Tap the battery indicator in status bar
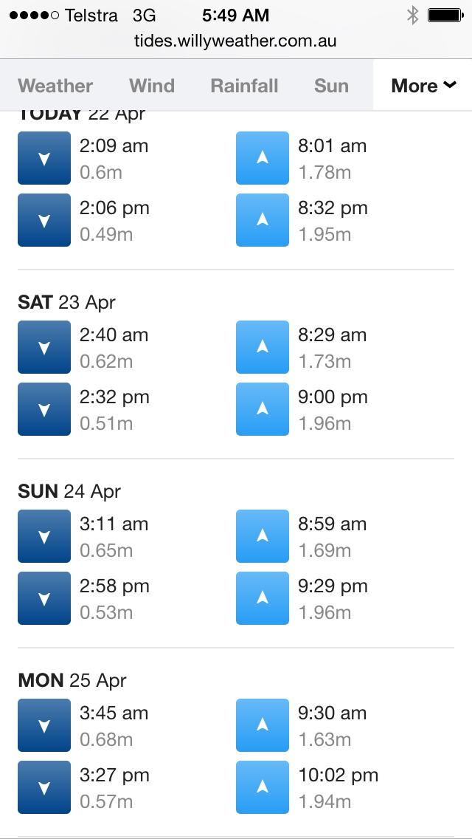The image size is (472, 839). click(445, 16)
